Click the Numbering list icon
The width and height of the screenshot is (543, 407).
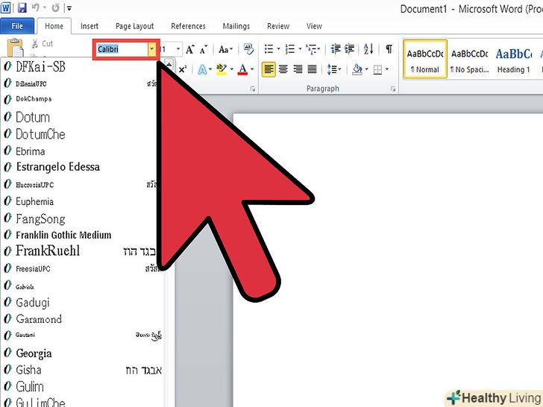pyautogui.click(x=290, y=48)
